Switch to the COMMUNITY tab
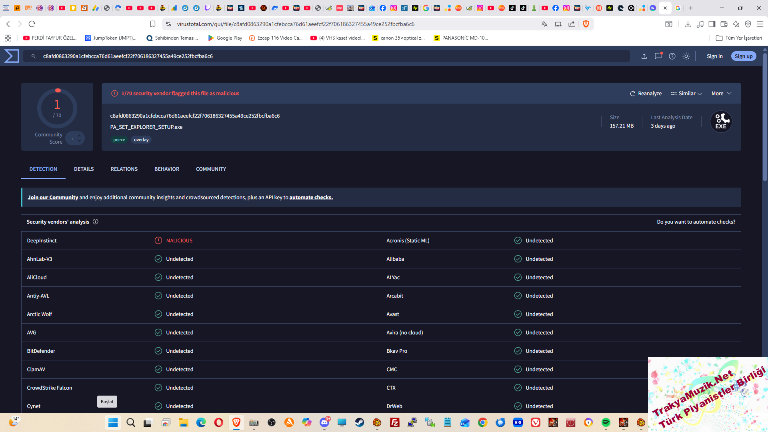This screenshot has width=768, height=432. 211,169
